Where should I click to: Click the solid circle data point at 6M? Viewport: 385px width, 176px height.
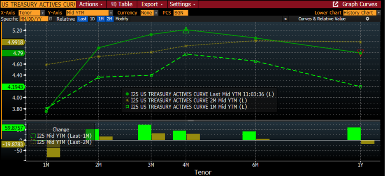coord(255,38)
